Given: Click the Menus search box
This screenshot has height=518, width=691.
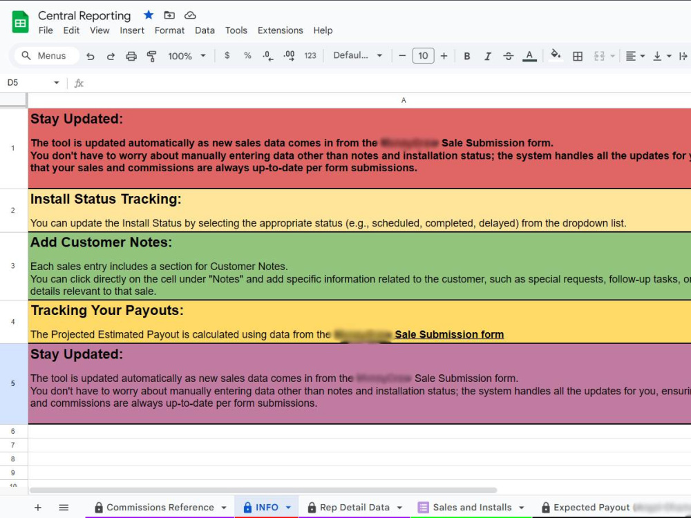Looking at the screenshot, I should click(x=47, y=56).
